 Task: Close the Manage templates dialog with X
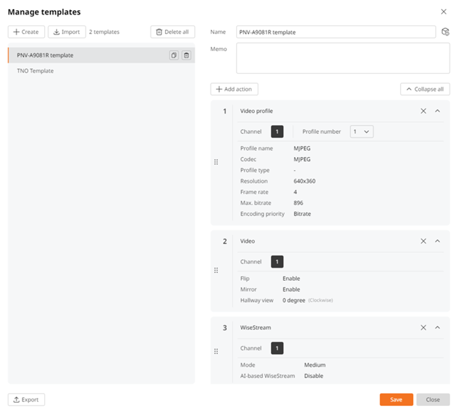click(x=444, y=12)
